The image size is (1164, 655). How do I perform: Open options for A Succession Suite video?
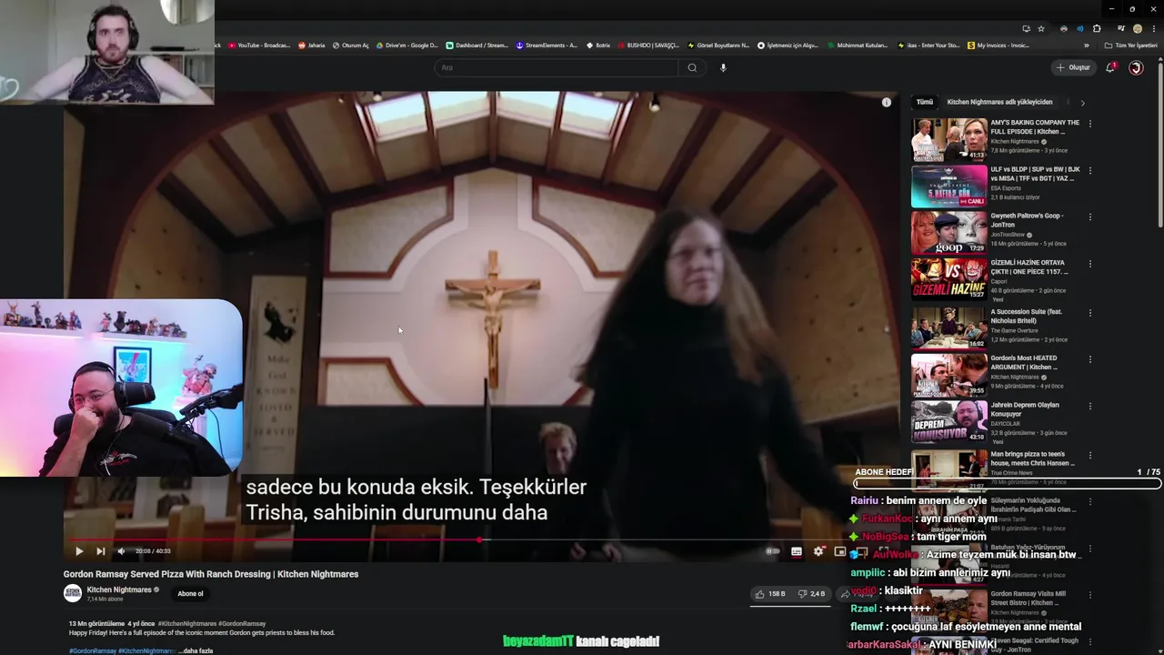pos(1089,313)
